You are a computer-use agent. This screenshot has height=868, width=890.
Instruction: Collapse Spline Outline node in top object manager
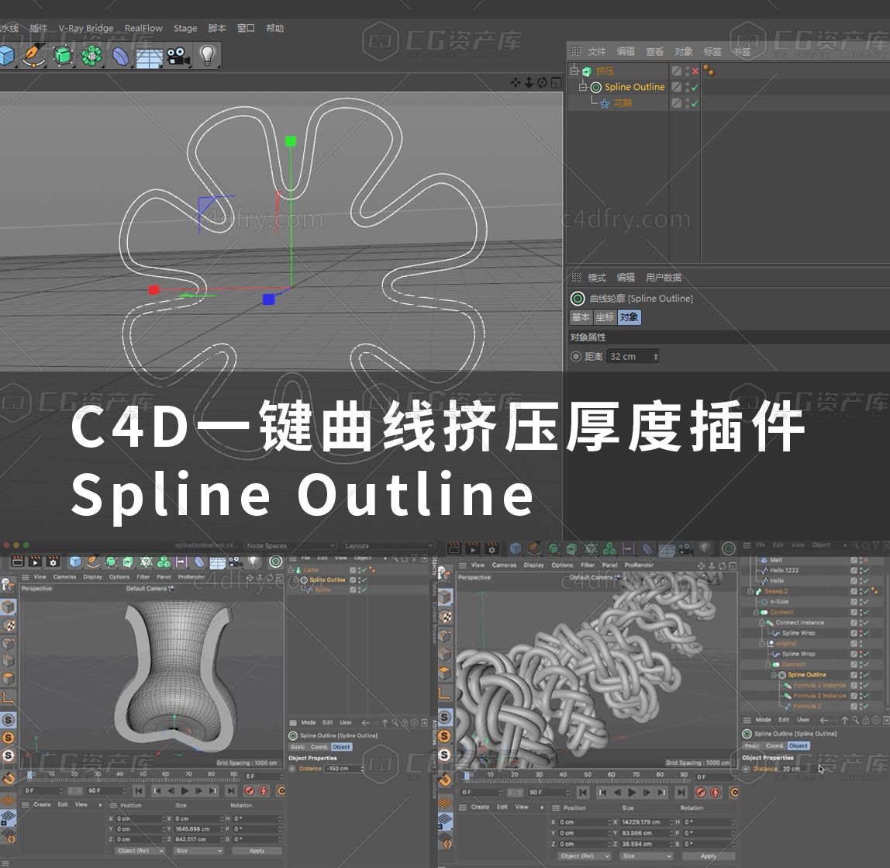tap(583, 87)
